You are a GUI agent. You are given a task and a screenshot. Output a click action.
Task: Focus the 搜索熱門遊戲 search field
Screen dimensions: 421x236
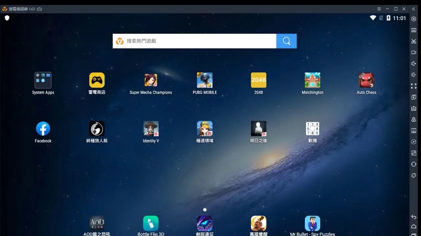point(195,41)
